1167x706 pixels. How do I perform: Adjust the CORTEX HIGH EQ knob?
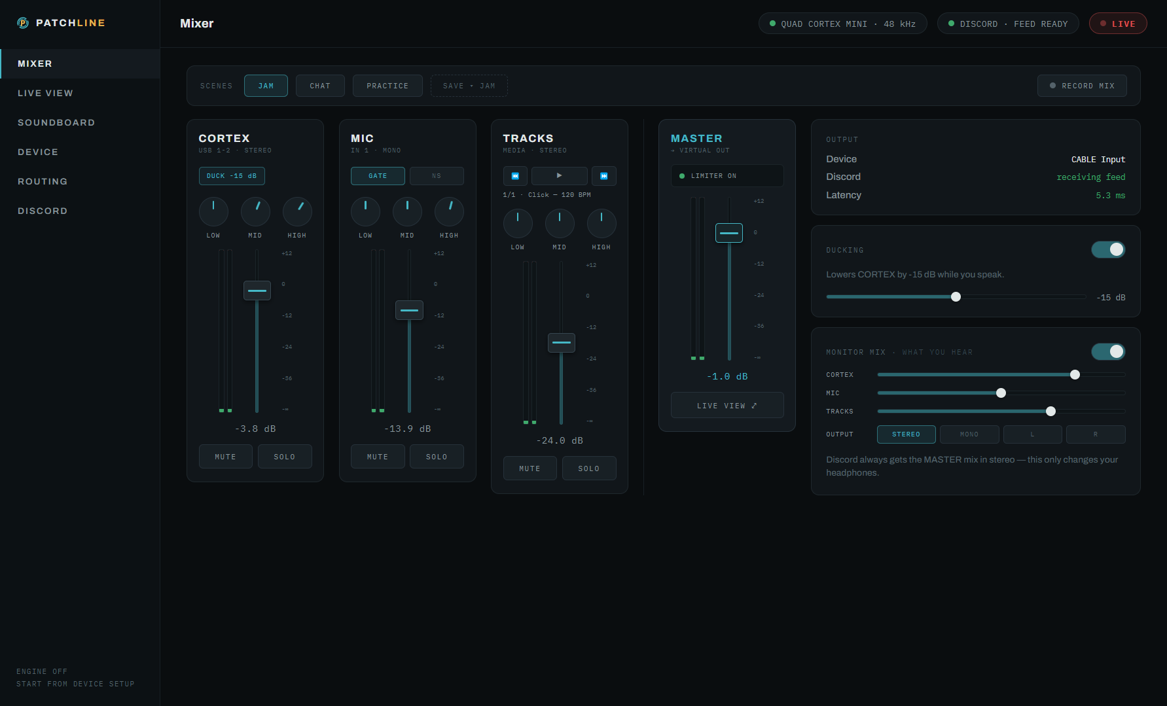(297, 212)
